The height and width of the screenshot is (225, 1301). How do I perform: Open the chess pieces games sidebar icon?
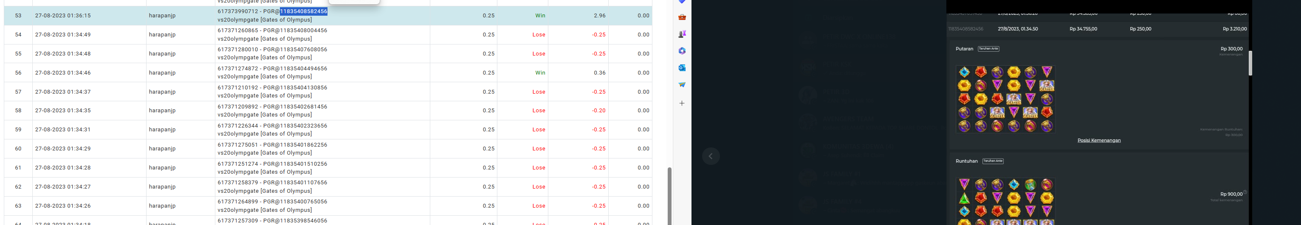point(682,34)
